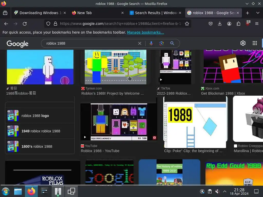Open the Roblox 1988 - YouTube result
The height and width of the screenshot is (197, 263).
pyautogui.click(x=100, y=151)
